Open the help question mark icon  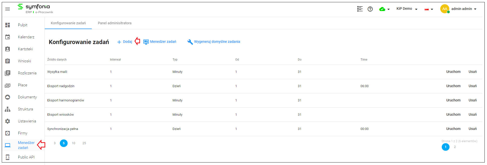[370, 9]
